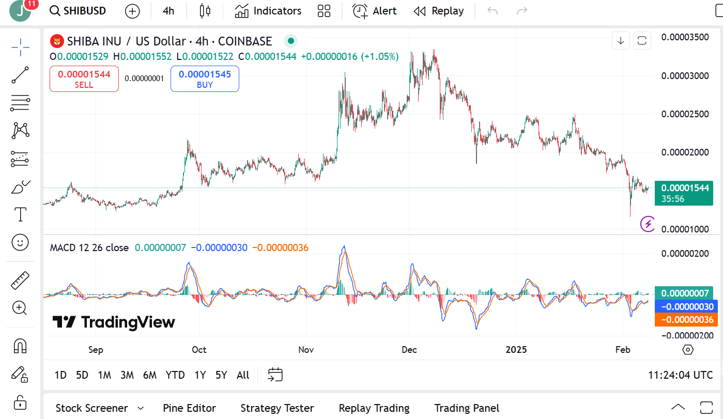Open the Indicators dialog
This screenshot has height=419, width=723.
268,11
